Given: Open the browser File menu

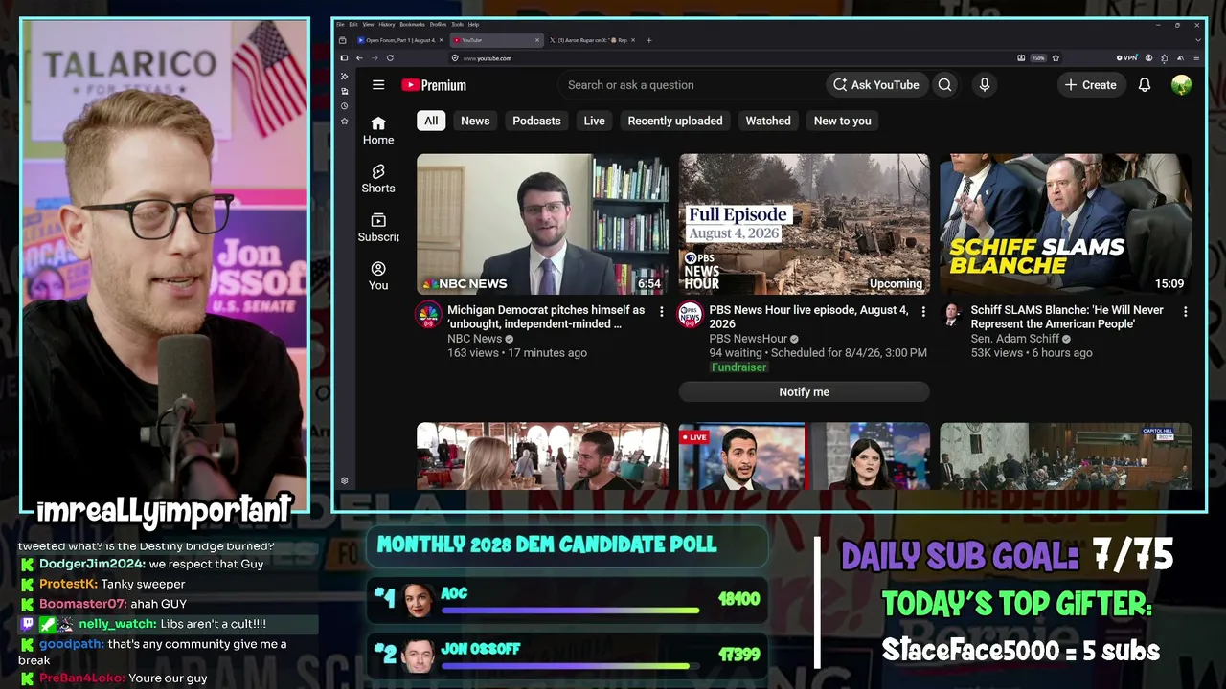Looking at the screenshot, I should pyautogui.click(x=340, y=24).
